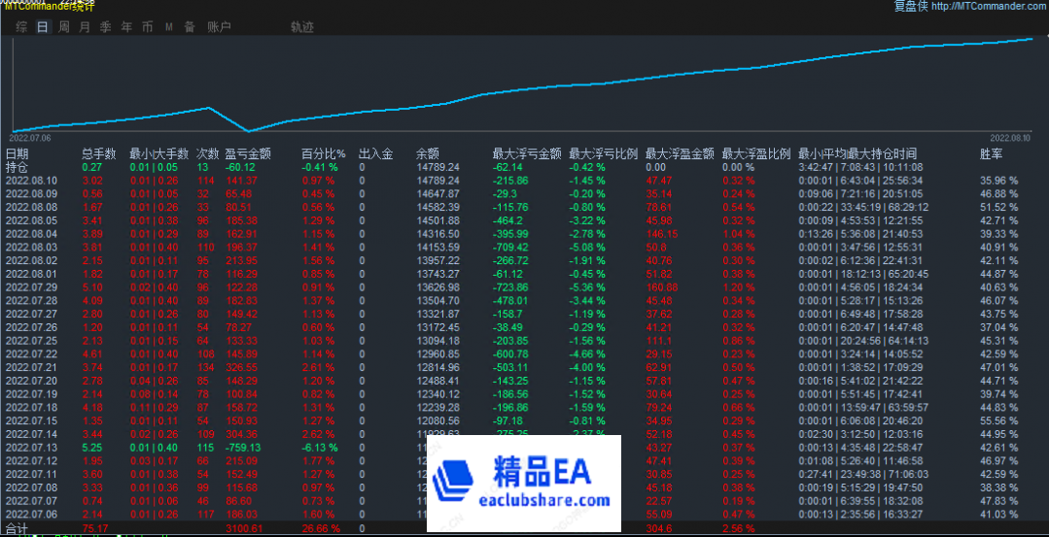Open the 周 weekly statistics tab
Screen dimensions: 1049x537
(64, 27)
